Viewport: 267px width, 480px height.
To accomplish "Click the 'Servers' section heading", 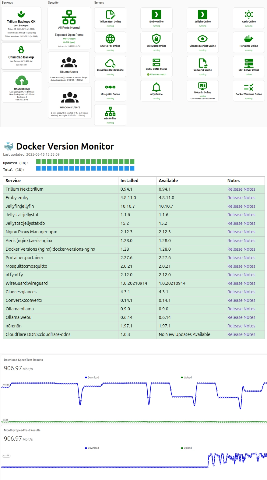I will (x=99, y=2).
